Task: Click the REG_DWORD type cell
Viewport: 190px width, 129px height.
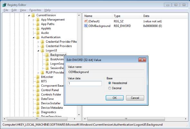Action: 122,26
